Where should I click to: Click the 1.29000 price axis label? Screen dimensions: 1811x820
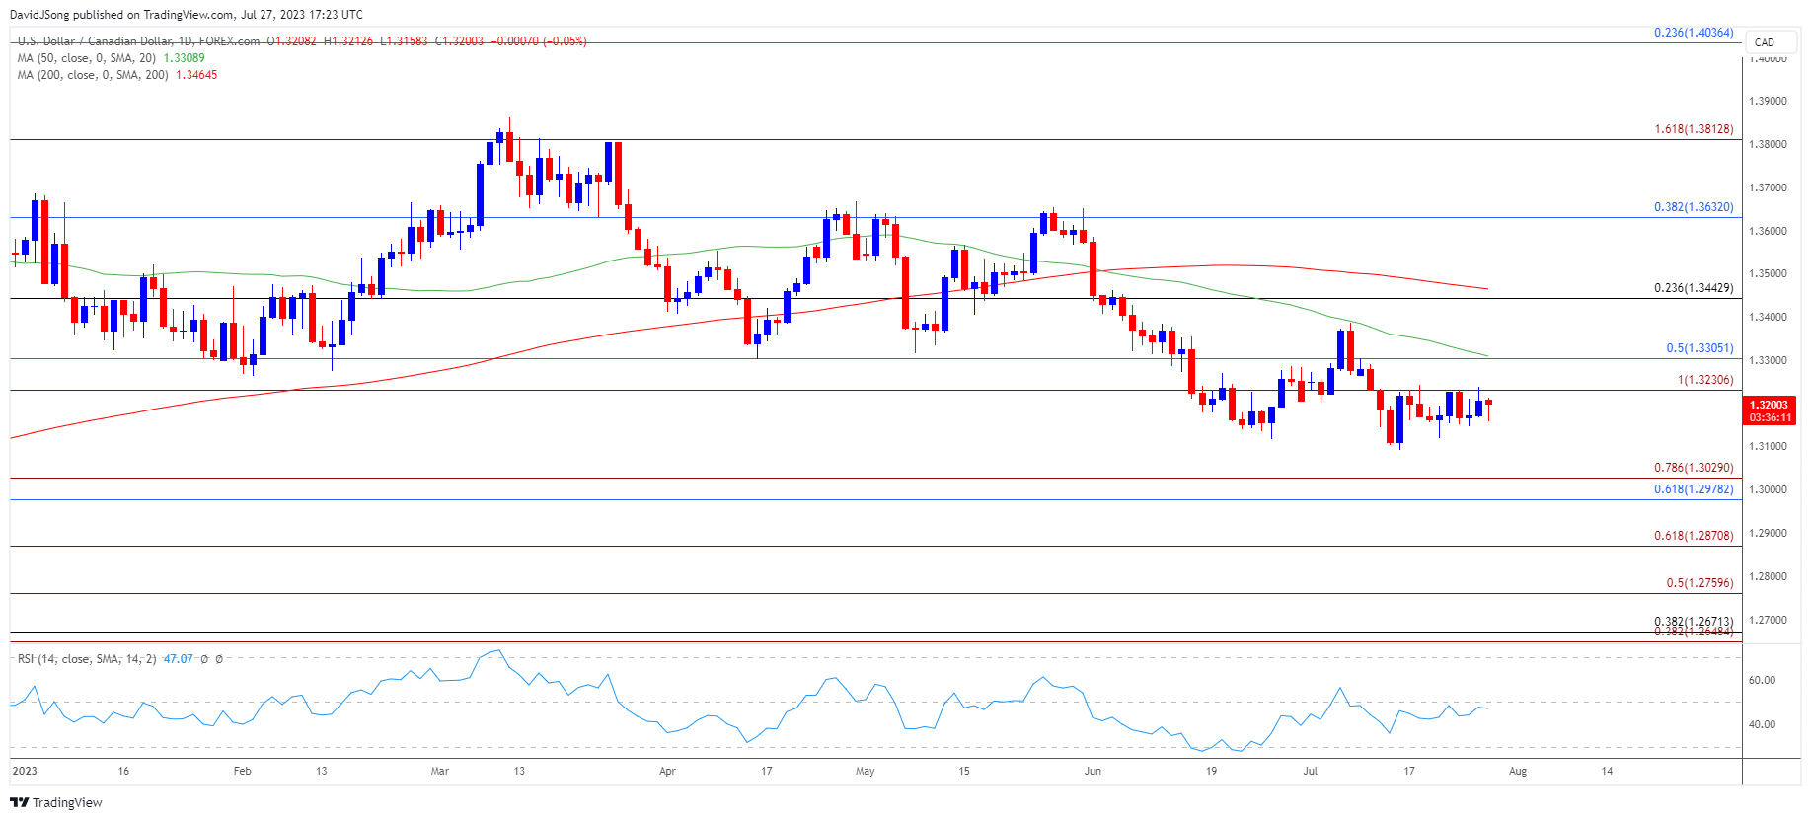click(x=1768, y=533)
